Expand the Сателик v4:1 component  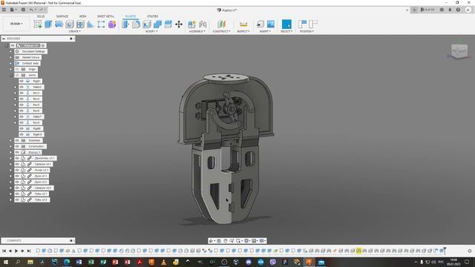pos(11,164)
